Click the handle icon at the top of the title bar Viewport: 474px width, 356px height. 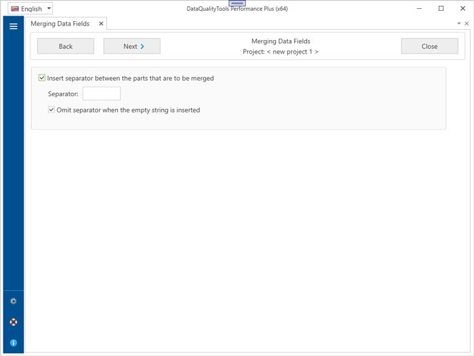237,3
